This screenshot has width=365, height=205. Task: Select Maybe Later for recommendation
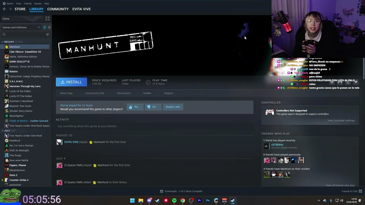173,107
